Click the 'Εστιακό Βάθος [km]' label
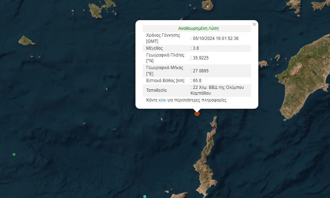The width and height of the screenshot is (330, 198). click(x=165, y=81)
